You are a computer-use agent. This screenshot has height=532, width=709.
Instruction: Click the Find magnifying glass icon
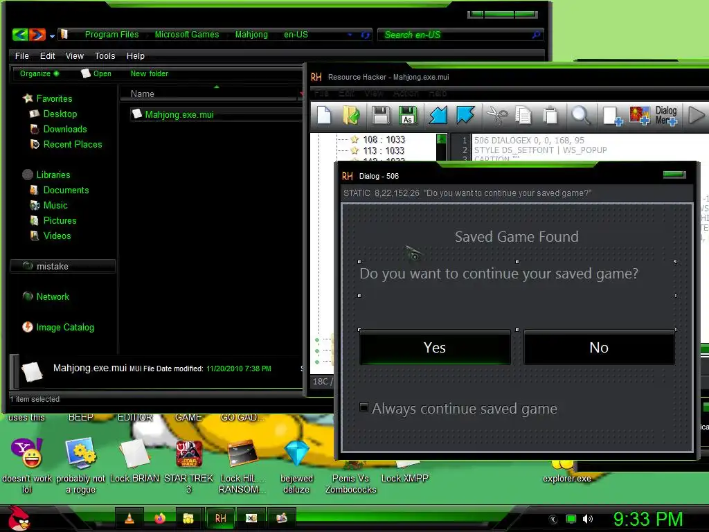coord(581,116)
